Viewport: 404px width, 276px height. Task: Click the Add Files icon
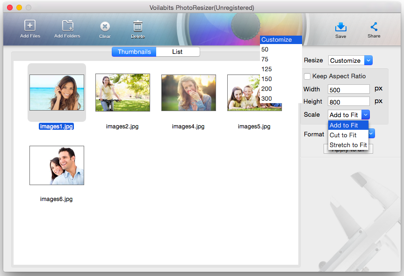click(30, 26)
